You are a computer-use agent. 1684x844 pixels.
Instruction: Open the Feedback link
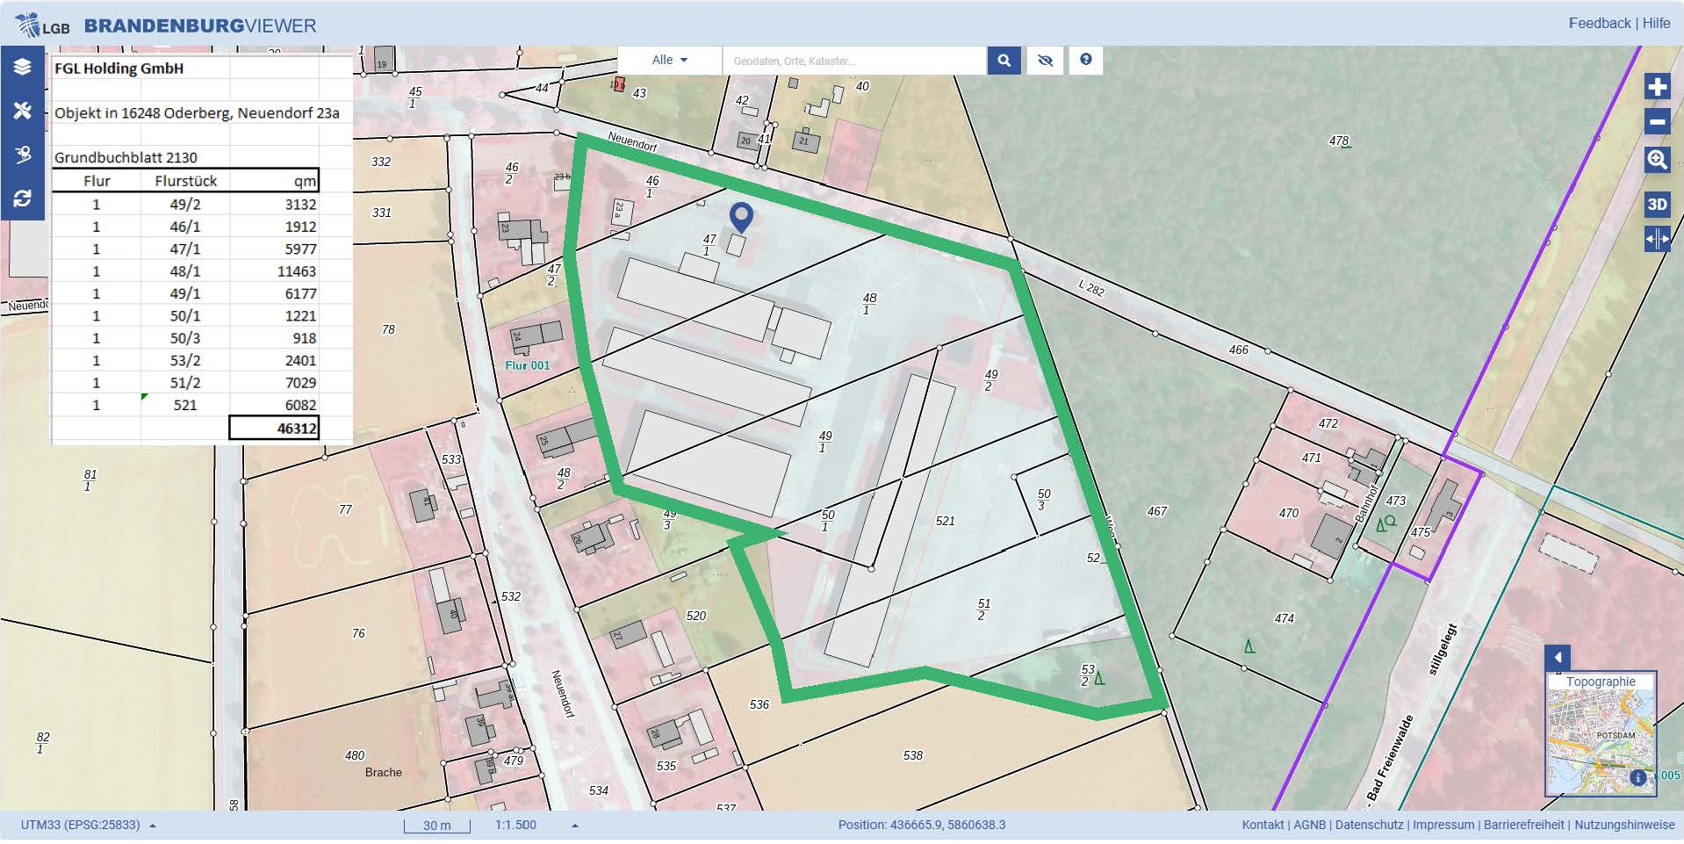point(1599,24)
